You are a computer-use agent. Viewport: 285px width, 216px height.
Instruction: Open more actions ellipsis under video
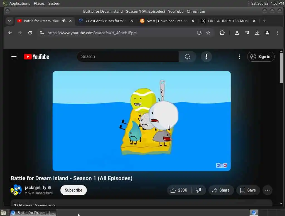(267, 190)
